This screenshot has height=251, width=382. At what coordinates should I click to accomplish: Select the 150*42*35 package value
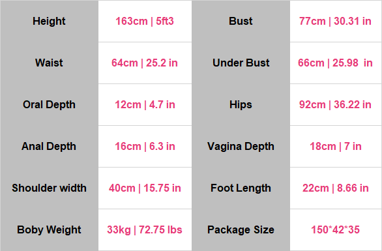[336, 229]
